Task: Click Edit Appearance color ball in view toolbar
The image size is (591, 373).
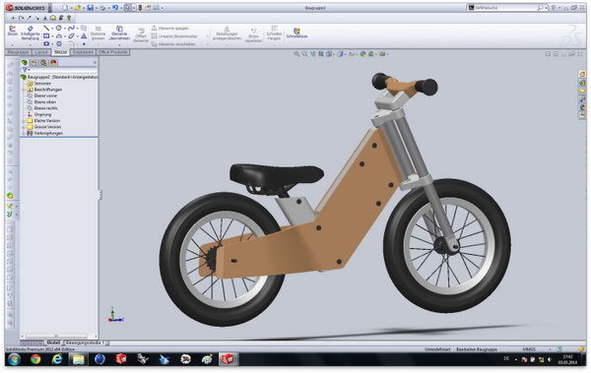Action: click(362, 54)
